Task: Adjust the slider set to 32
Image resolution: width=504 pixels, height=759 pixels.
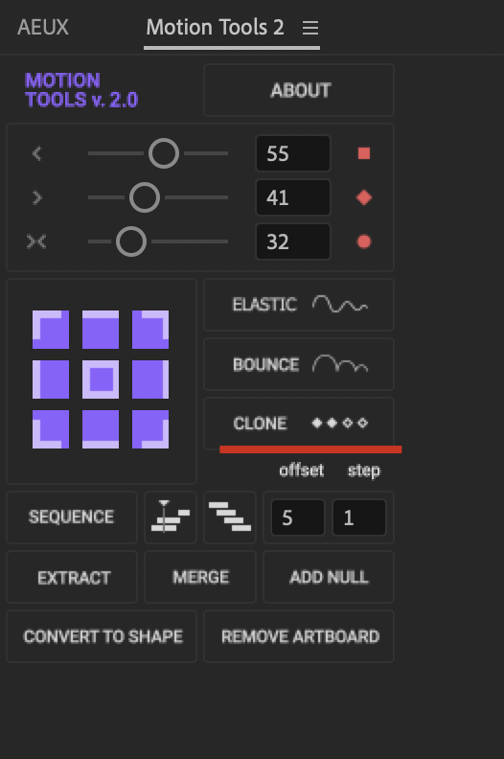Action: point(130,241)
